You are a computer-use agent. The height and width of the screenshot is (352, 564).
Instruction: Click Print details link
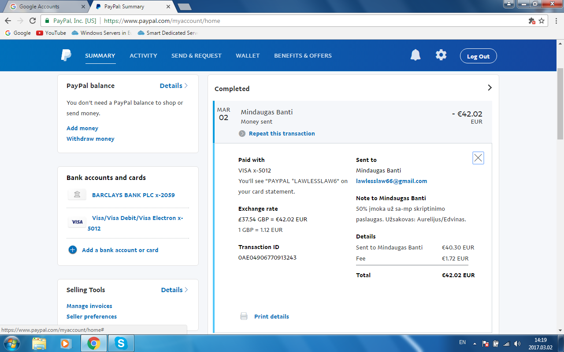(271, 316)
